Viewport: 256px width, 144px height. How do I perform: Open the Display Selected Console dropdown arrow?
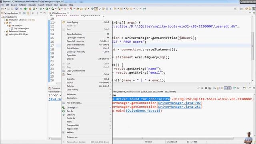point(241,88)
